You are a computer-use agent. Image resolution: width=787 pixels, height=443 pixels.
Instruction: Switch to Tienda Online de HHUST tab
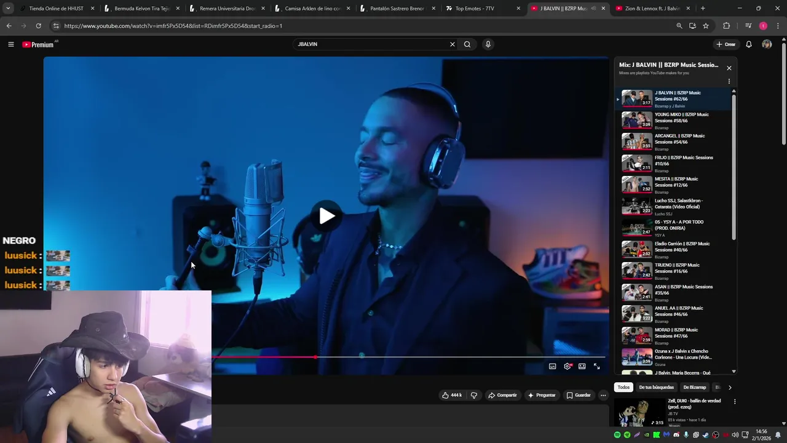tap(56, 9)
